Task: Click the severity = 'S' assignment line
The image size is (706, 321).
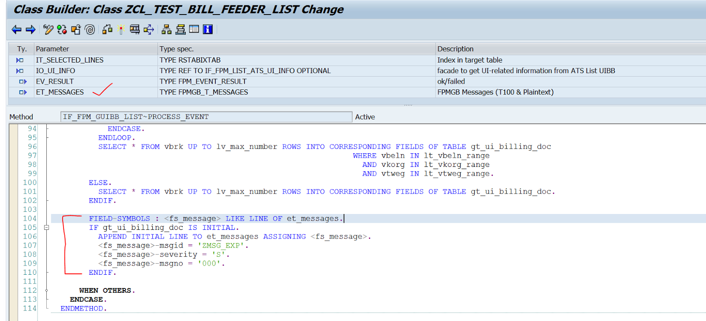Action: pos(164,255)
